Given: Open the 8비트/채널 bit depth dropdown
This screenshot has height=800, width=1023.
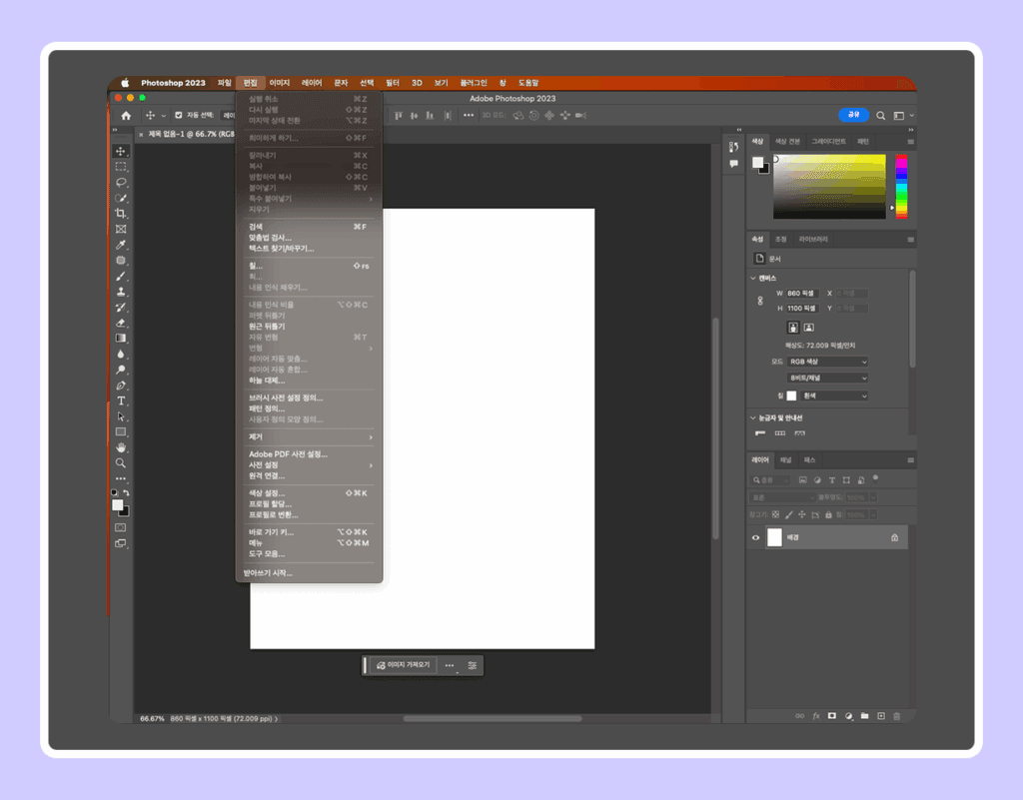Looking at the screenshot, I should (828, 379).
